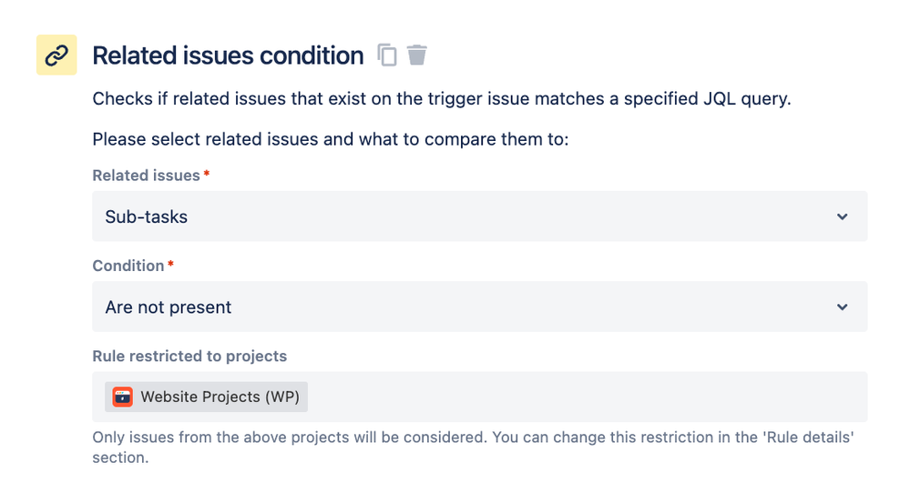Click the 'Related issues' field label
Viewport: 910px width, 483px height.
pos(146,176)
